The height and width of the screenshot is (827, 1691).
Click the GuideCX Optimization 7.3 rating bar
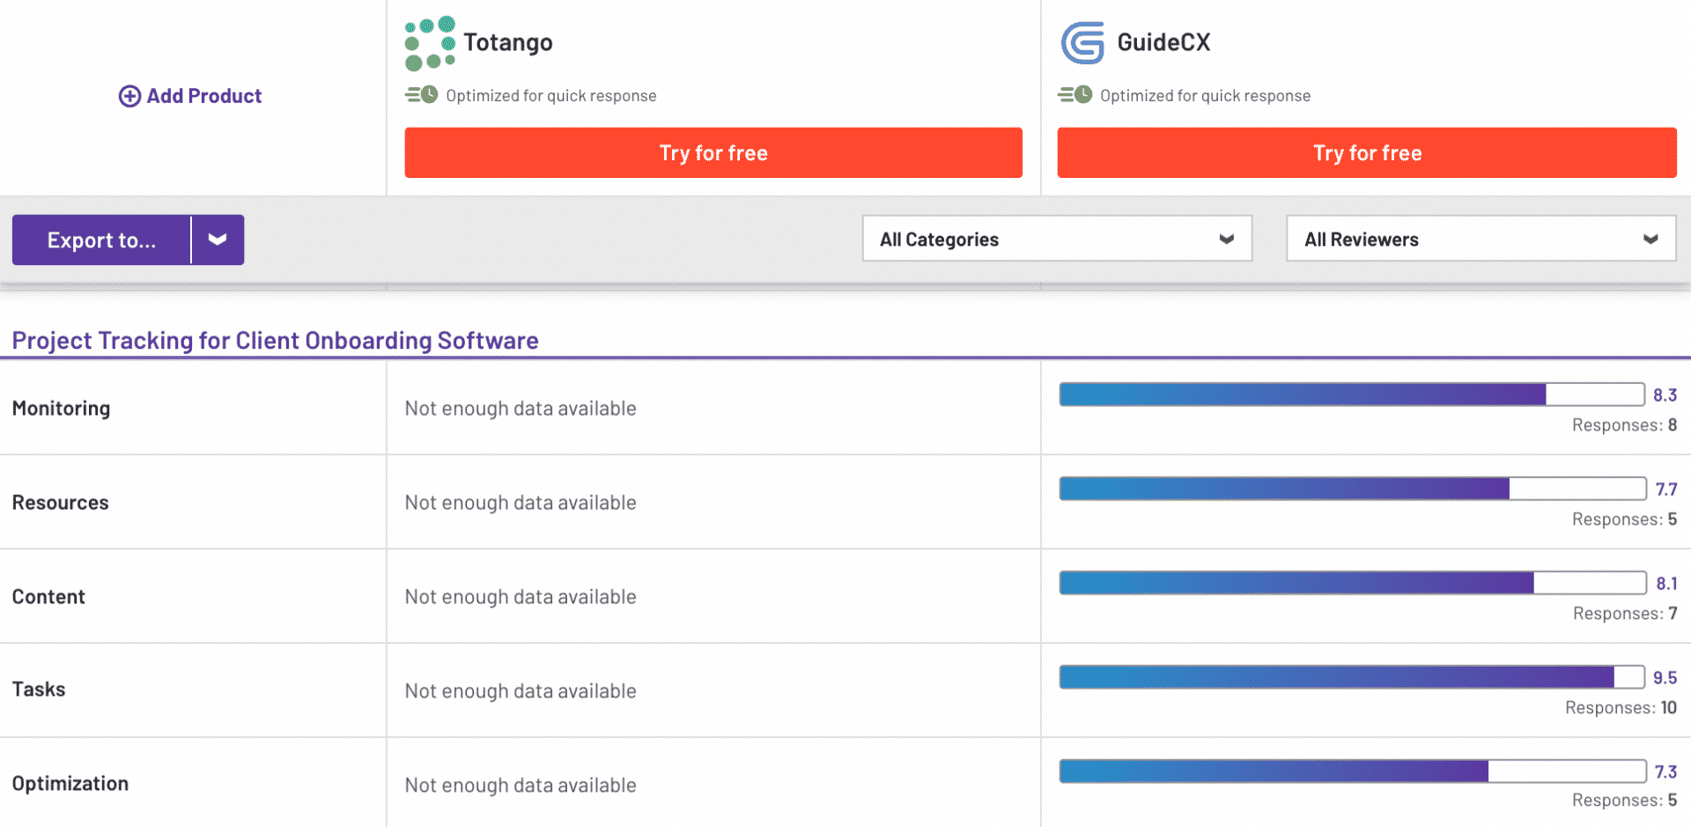tap(1353, 772)
